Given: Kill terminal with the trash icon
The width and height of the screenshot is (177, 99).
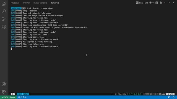Looking at the screenshot, I should coord(161,3).
